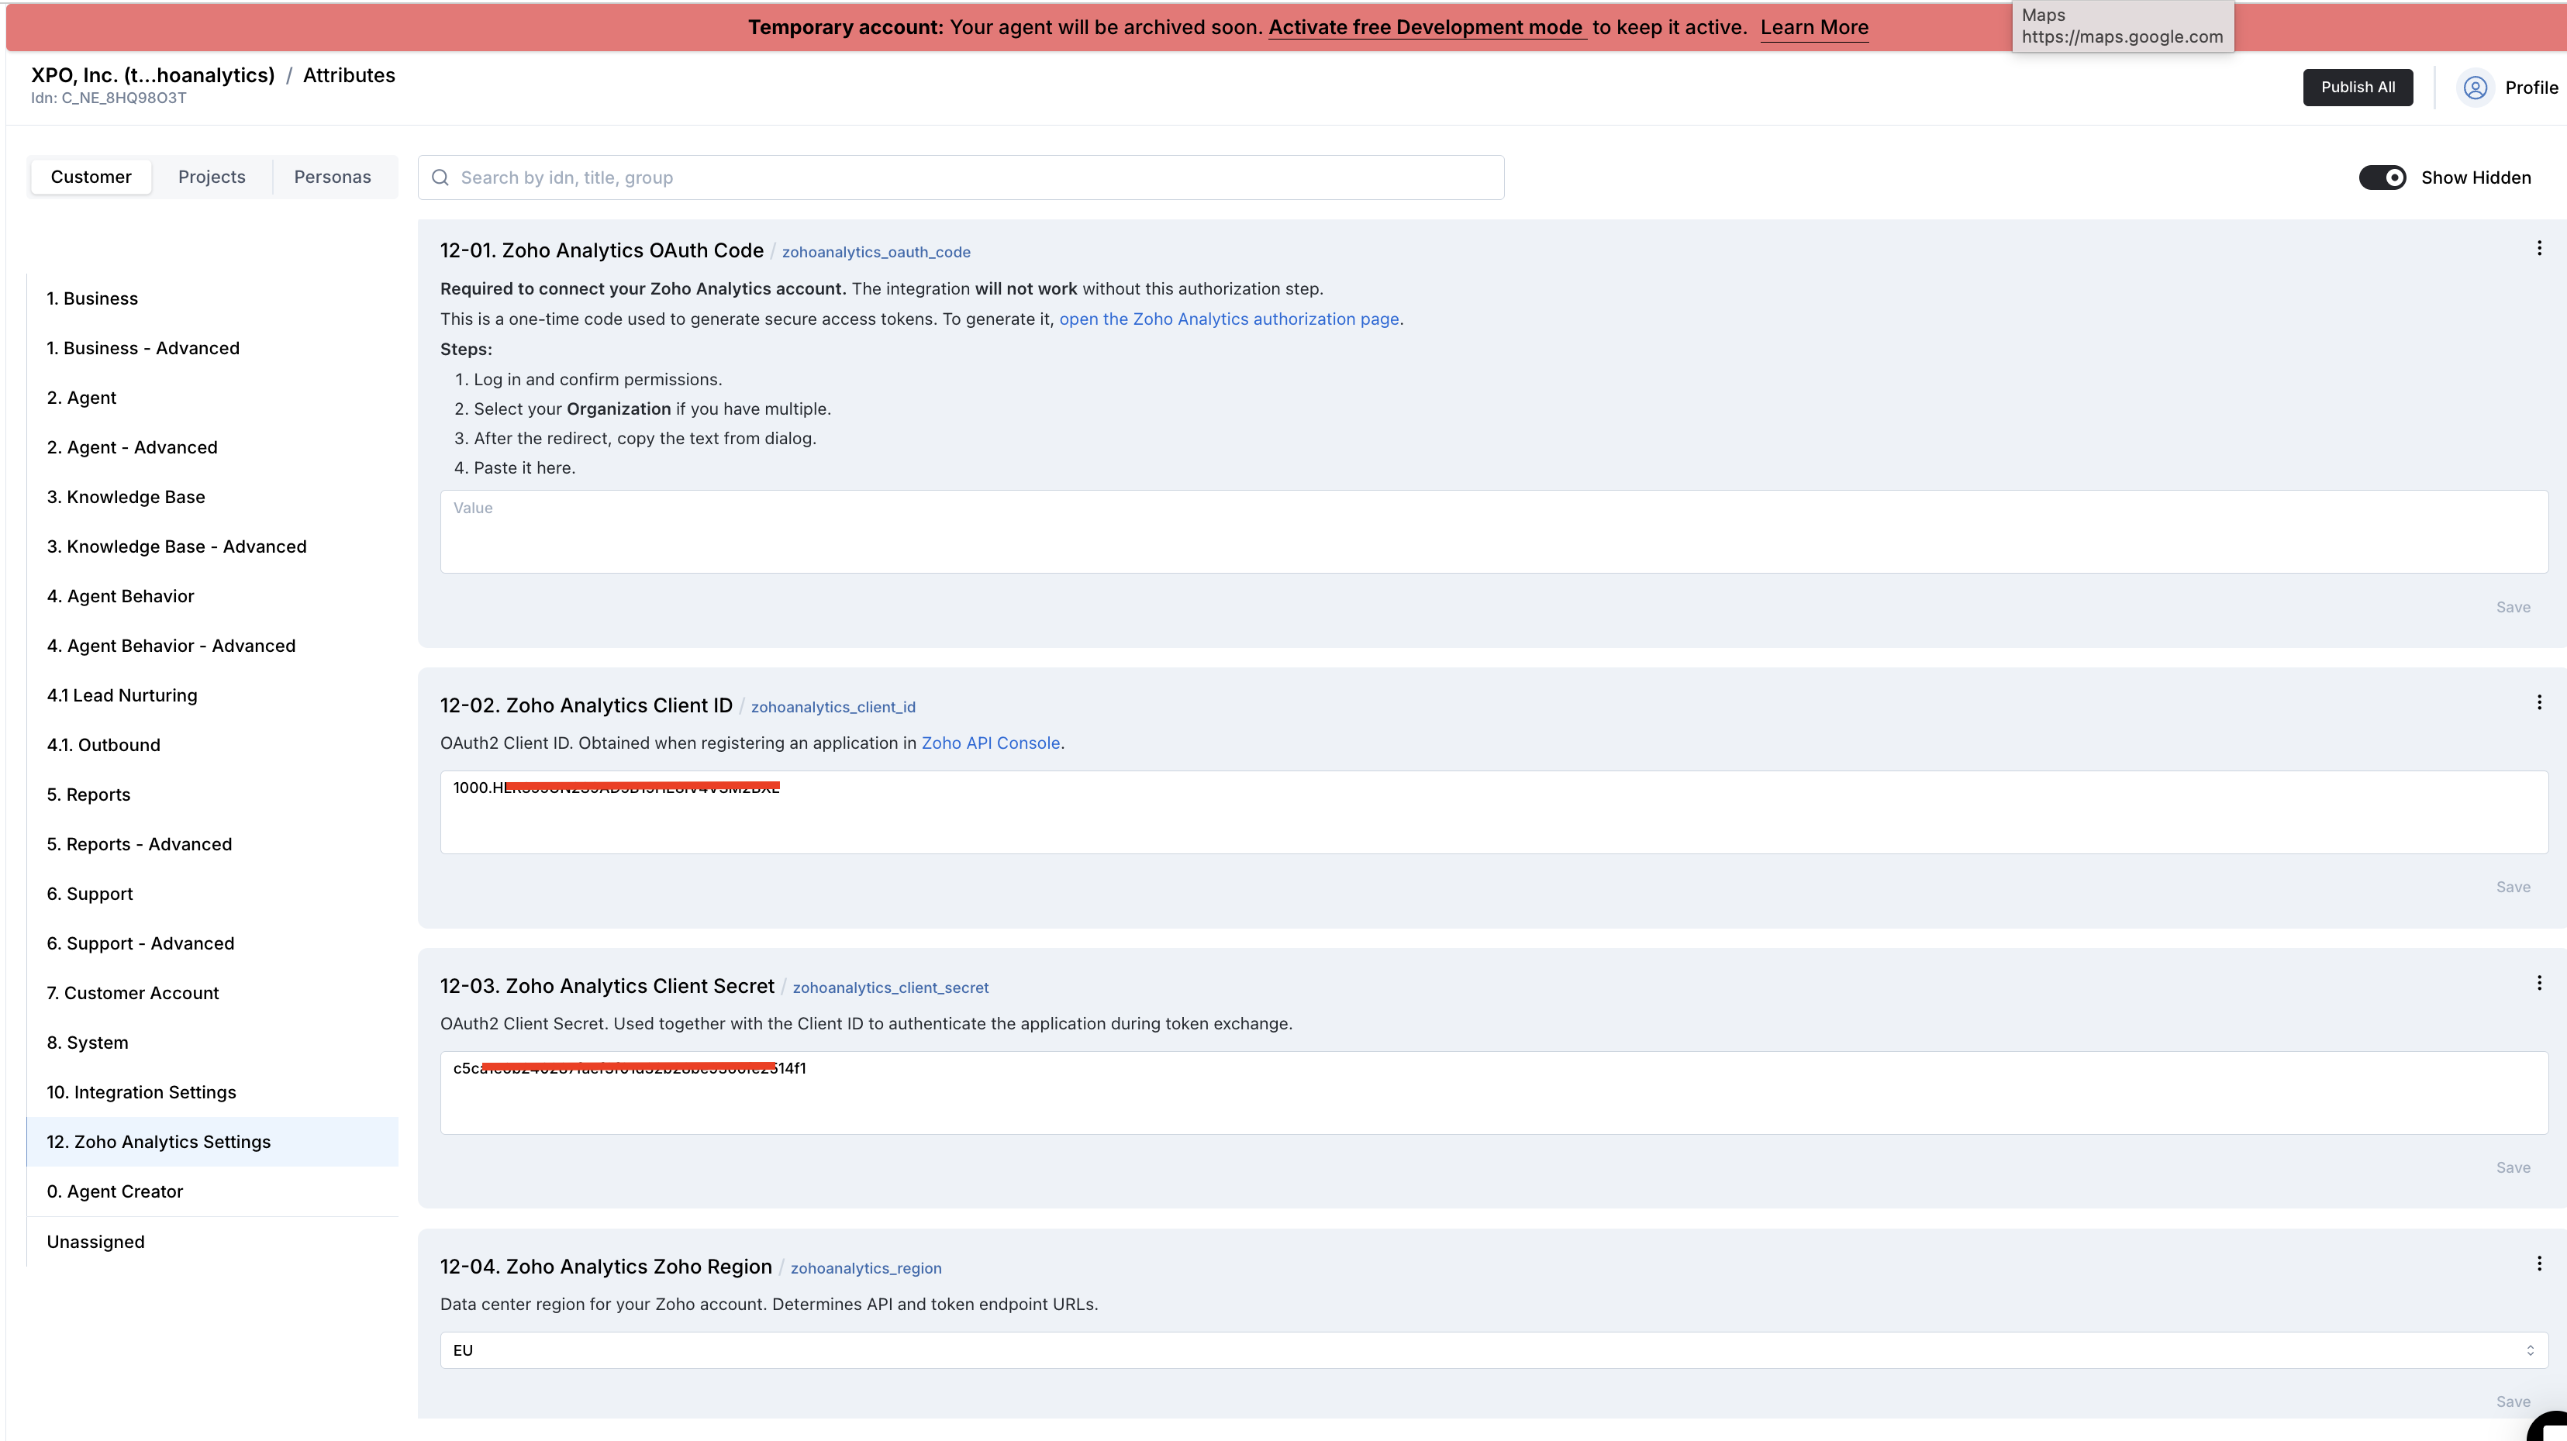
Task: Select the 3. Knowledge Base group
Action: click(x=212, y=498)
